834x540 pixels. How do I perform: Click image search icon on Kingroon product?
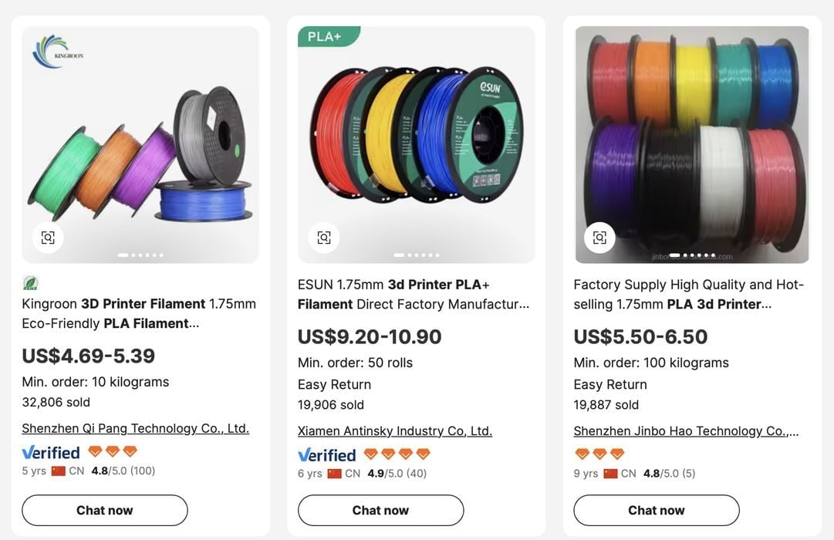(x=48, y=238)
